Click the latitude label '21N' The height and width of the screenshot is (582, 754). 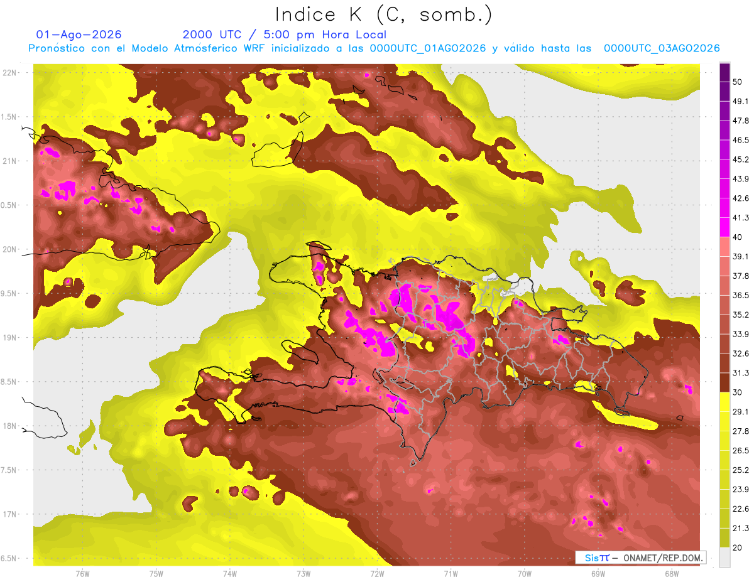coord(9,161)
